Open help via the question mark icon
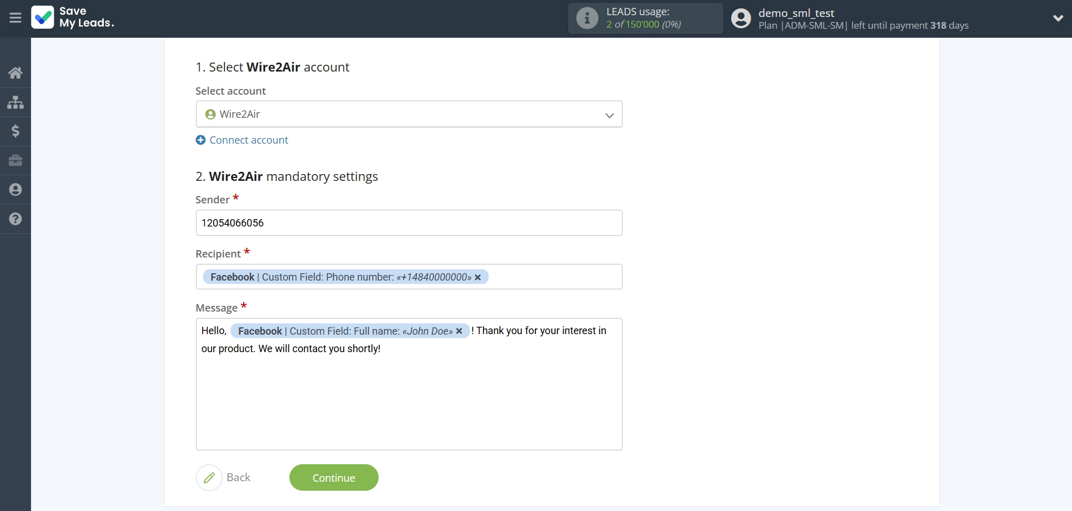The image size is (1072, 511). [15, 219]
